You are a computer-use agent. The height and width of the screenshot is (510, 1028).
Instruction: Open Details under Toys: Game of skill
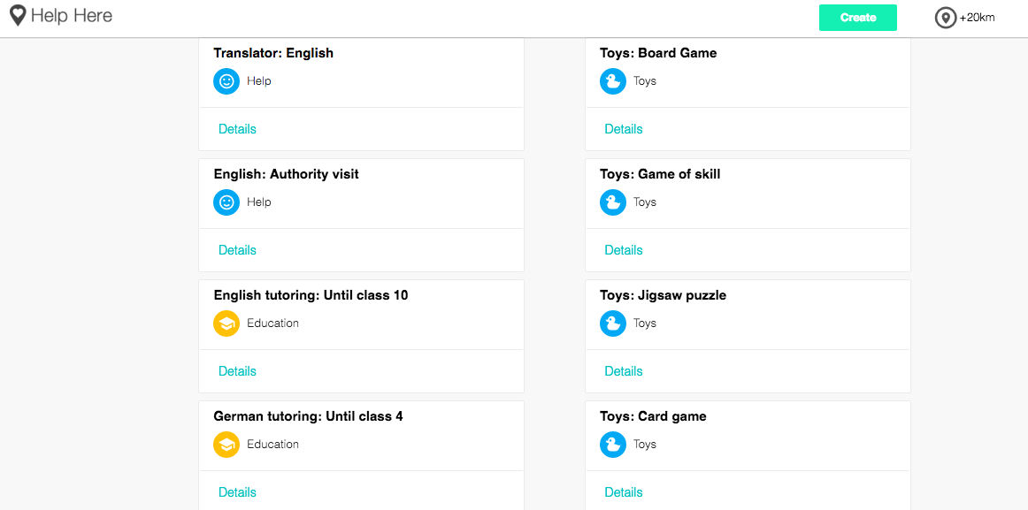[624, 250]
